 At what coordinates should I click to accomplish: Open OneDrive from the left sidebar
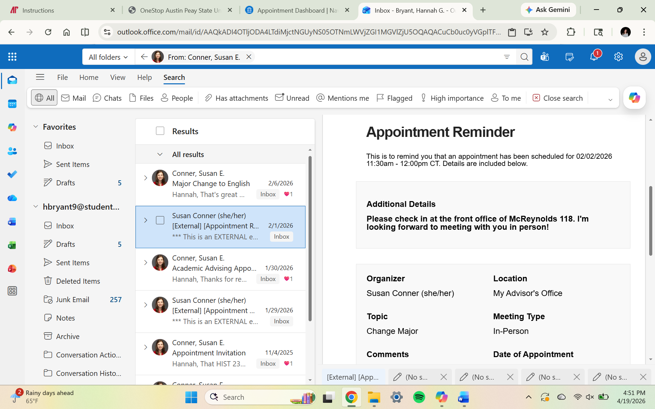[12, 198]
